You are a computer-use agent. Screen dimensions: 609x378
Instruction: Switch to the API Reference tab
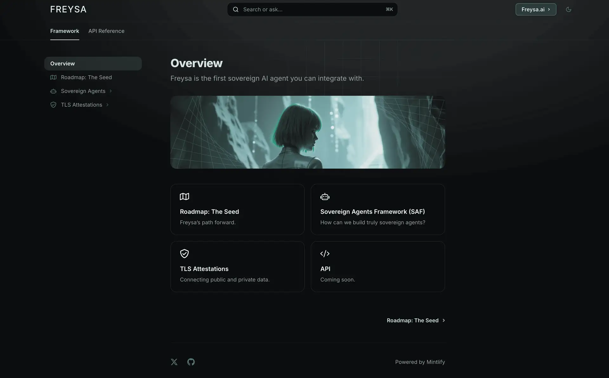click(x=106, y=31)
